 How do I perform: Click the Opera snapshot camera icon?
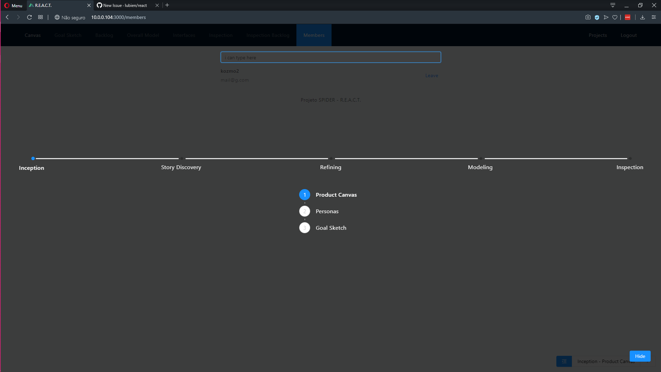588,17
